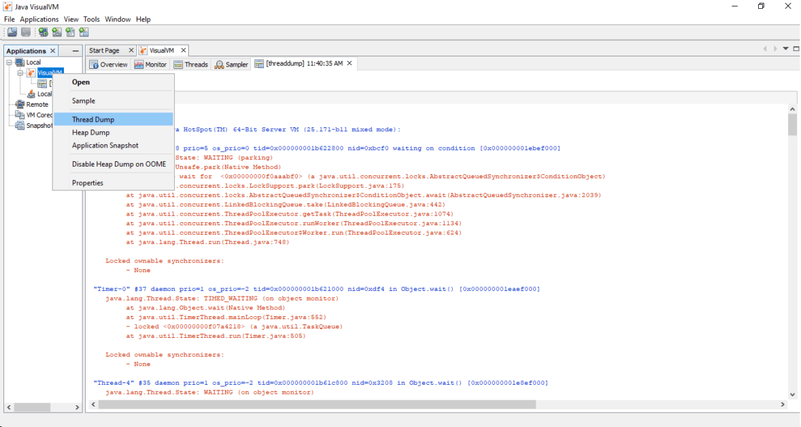The height and width of the screenshot is (427, 801).
Task: Open the right-arrow tab list dropdown
Action: tap(776, 48)
